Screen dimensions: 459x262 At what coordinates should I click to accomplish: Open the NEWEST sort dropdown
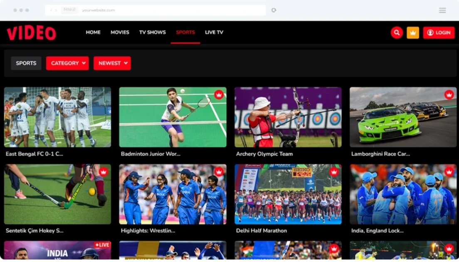[x=112, y=63]
